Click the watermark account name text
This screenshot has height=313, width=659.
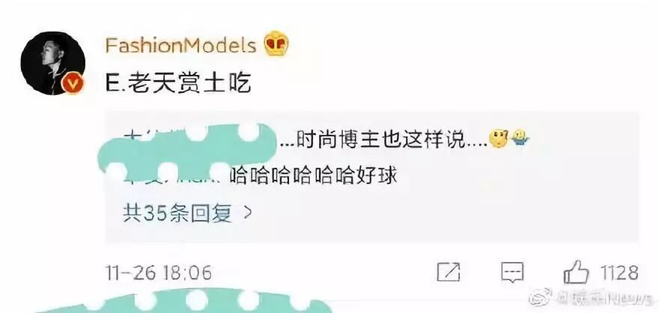point(604,299)
